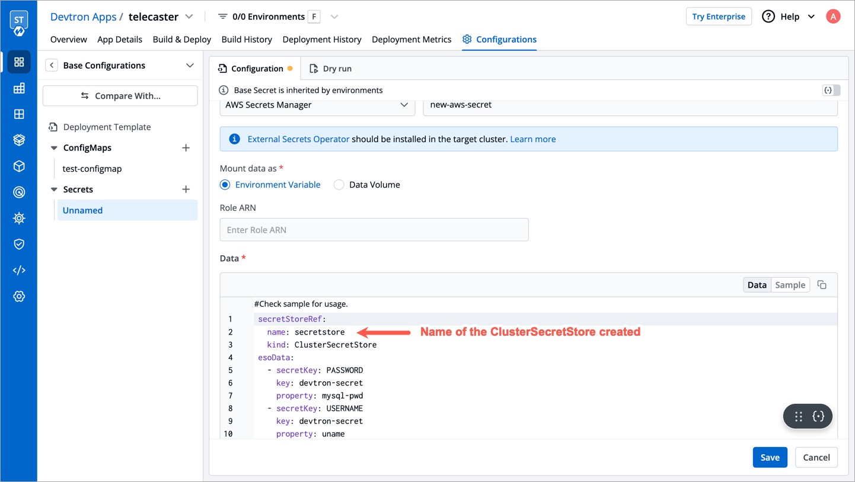Switch to the Dry run tab

tap(331, 69)
